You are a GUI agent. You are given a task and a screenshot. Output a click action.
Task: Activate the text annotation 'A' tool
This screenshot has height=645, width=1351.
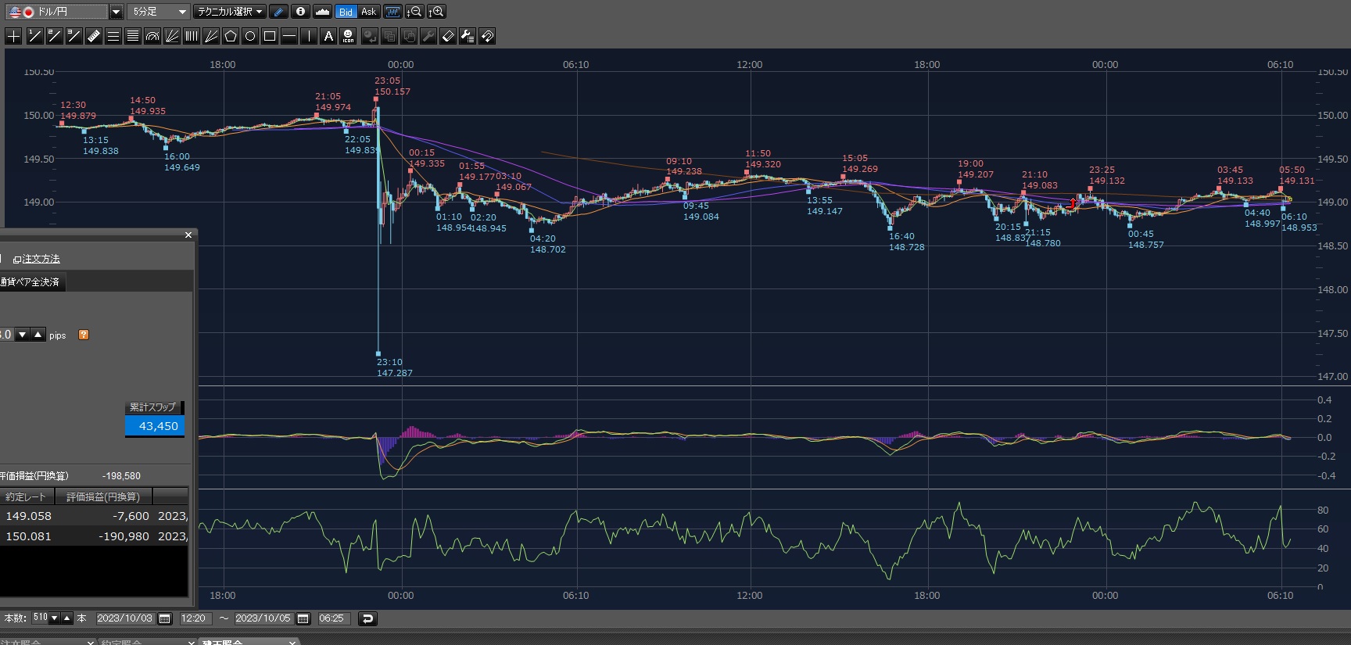pos(328,36)
